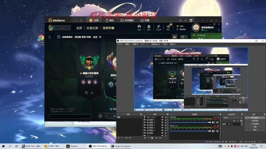Open Google Chrome desktop shortcut
Image resolution: width=266 pixels, height=149 pixels.
[41, 40]
